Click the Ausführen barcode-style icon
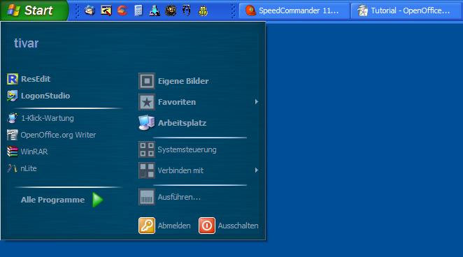 tap(147, 197)
